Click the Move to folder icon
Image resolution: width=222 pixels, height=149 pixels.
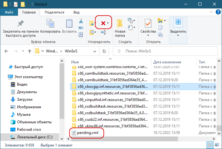[x=92, y=23]
